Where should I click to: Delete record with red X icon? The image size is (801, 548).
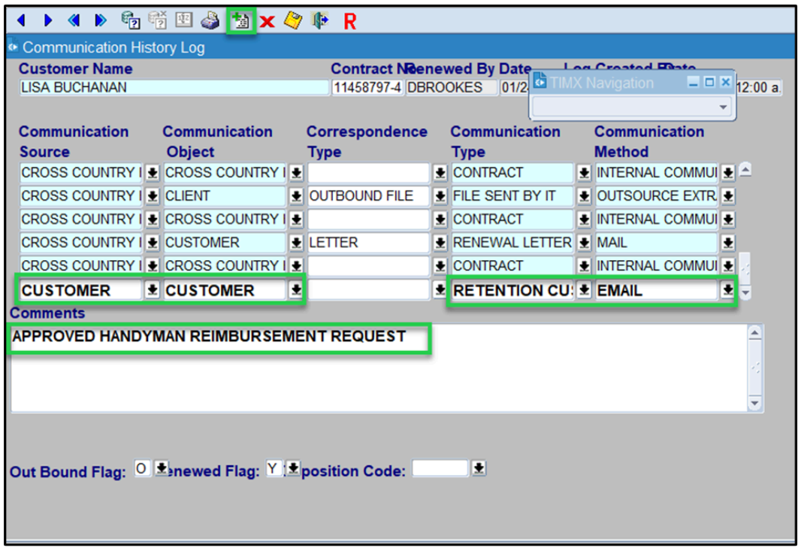tap(268, 22)
